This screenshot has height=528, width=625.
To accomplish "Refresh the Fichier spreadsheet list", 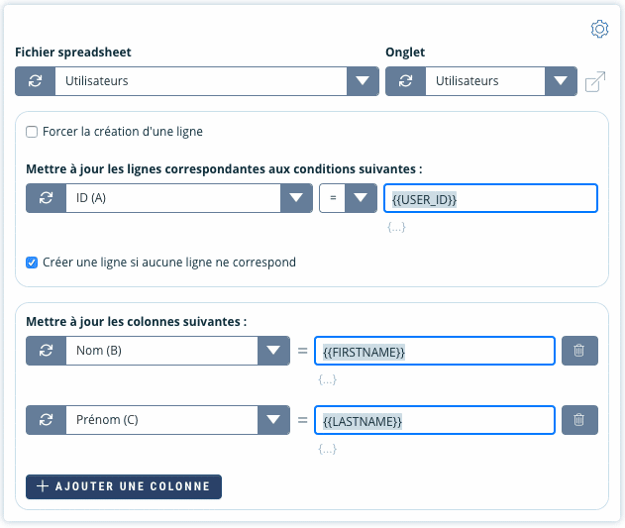I will [x=35, y=81].
